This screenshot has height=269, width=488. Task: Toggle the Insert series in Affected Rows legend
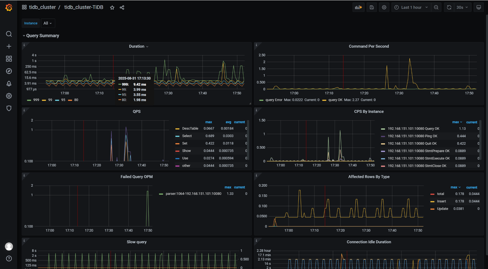tap(441, 201)
